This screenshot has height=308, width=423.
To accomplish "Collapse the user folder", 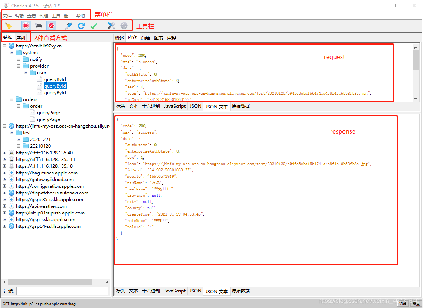I will click(26, 73).
